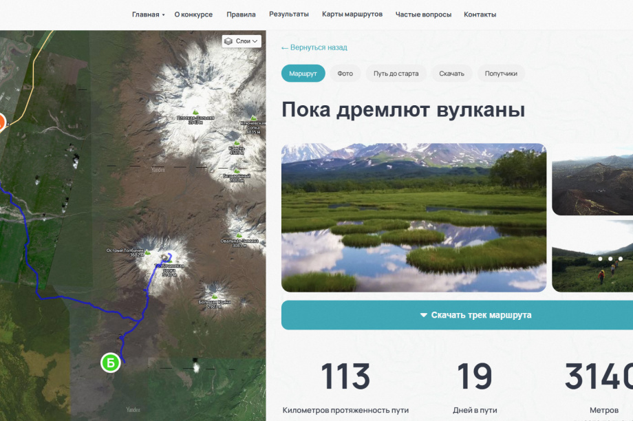Click the Большая Удина peak marker
This screenshot has width=633, height=421.
tap(215, 296)
